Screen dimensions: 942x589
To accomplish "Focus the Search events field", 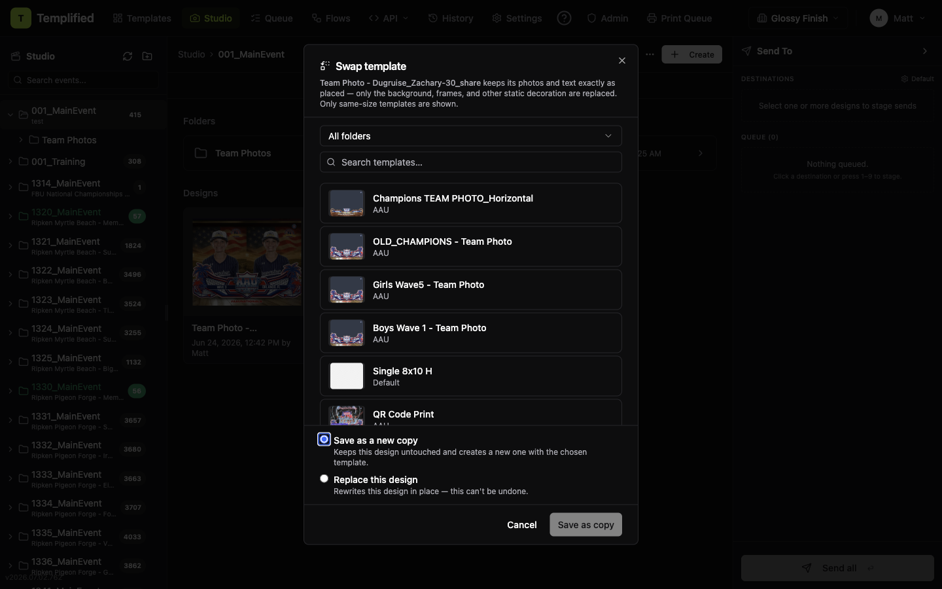I will click(83, 80).
